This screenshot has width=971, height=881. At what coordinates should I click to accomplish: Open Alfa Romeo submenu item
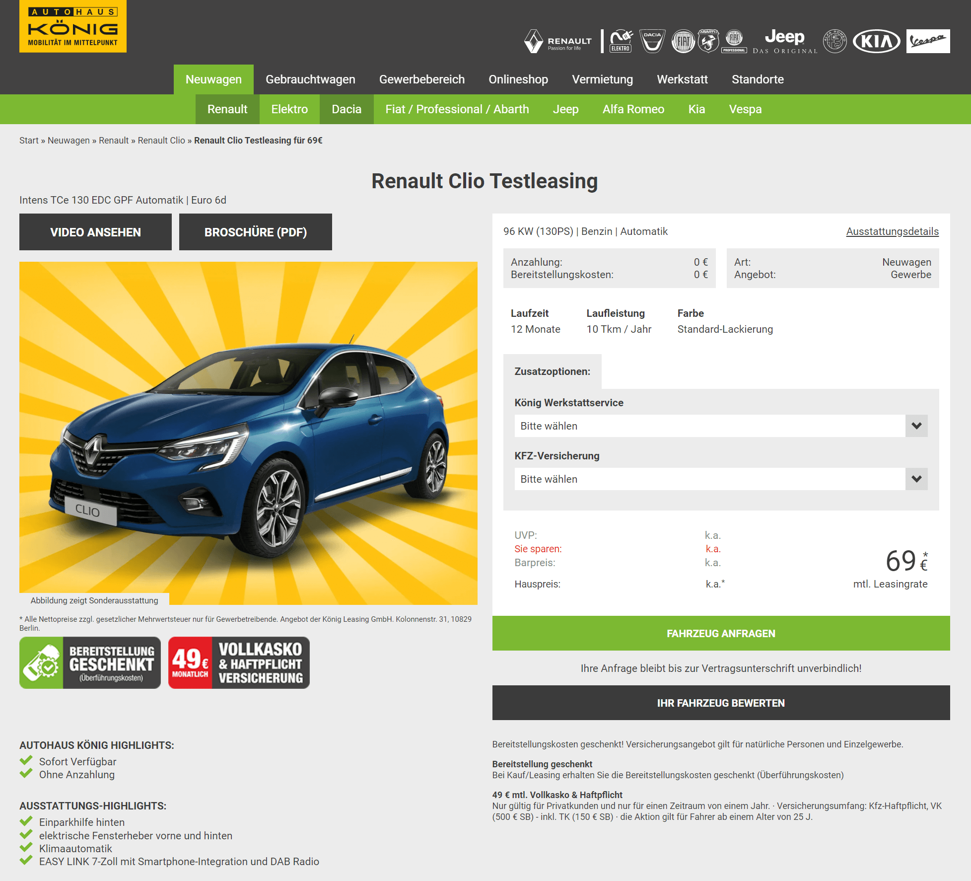(x=633, y=109)
